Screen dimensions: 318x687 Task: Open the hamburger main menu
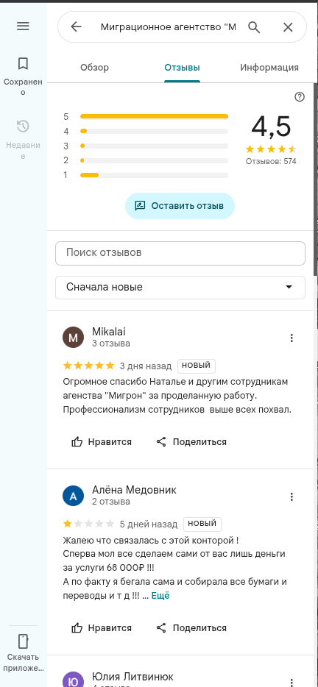pyautogui.click(x=23, y=26)
